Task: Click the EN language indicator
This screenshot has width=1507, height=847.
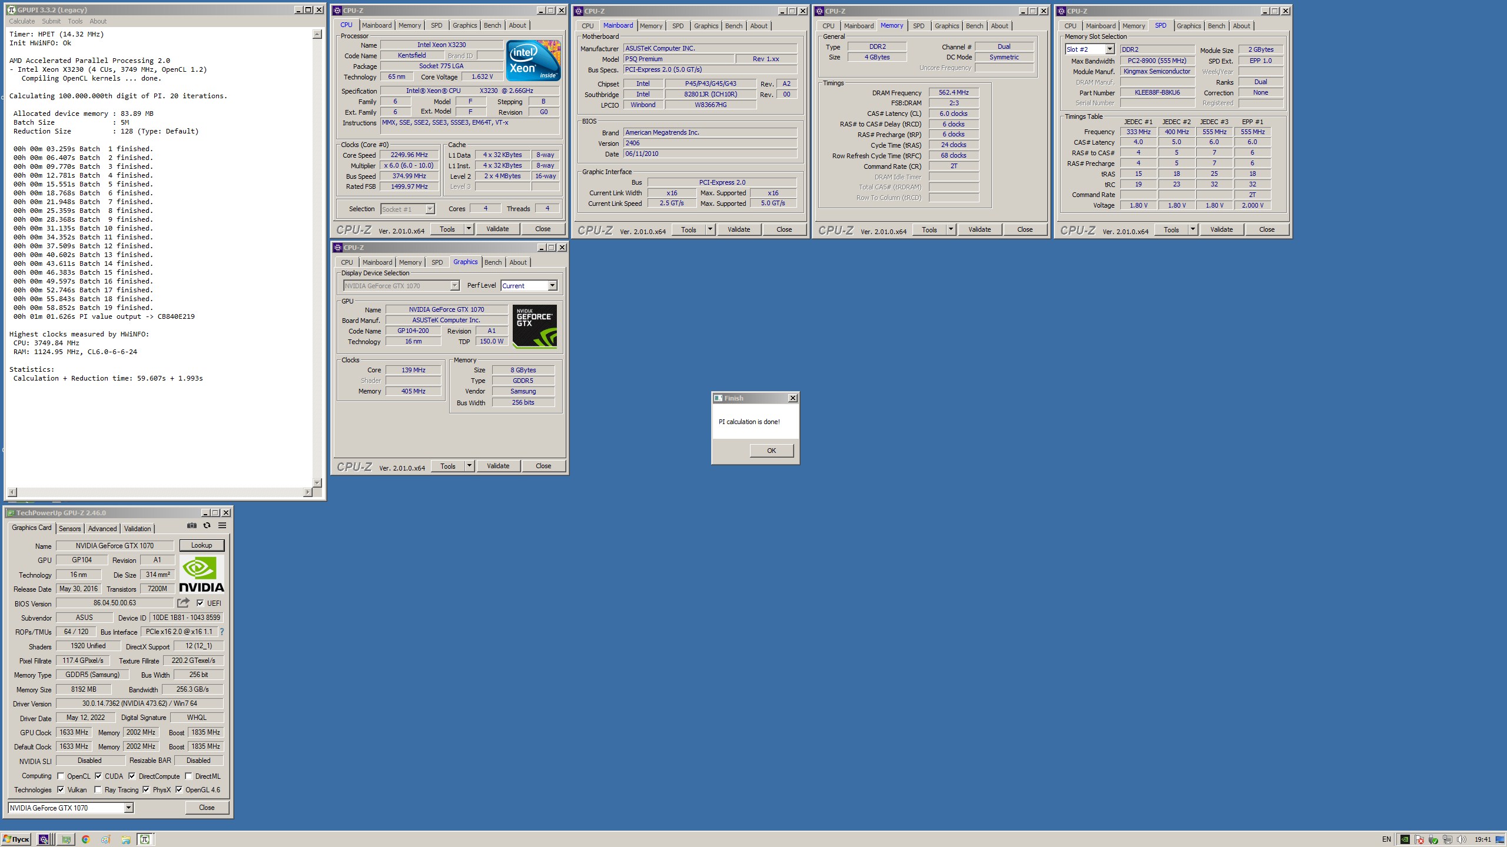Action: (1386, 839)
